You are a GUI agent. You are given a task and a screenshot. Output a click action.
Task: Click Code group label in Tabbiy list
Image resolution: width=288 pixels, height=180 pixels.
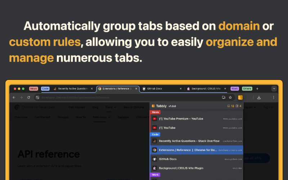(x=155, y=134)
